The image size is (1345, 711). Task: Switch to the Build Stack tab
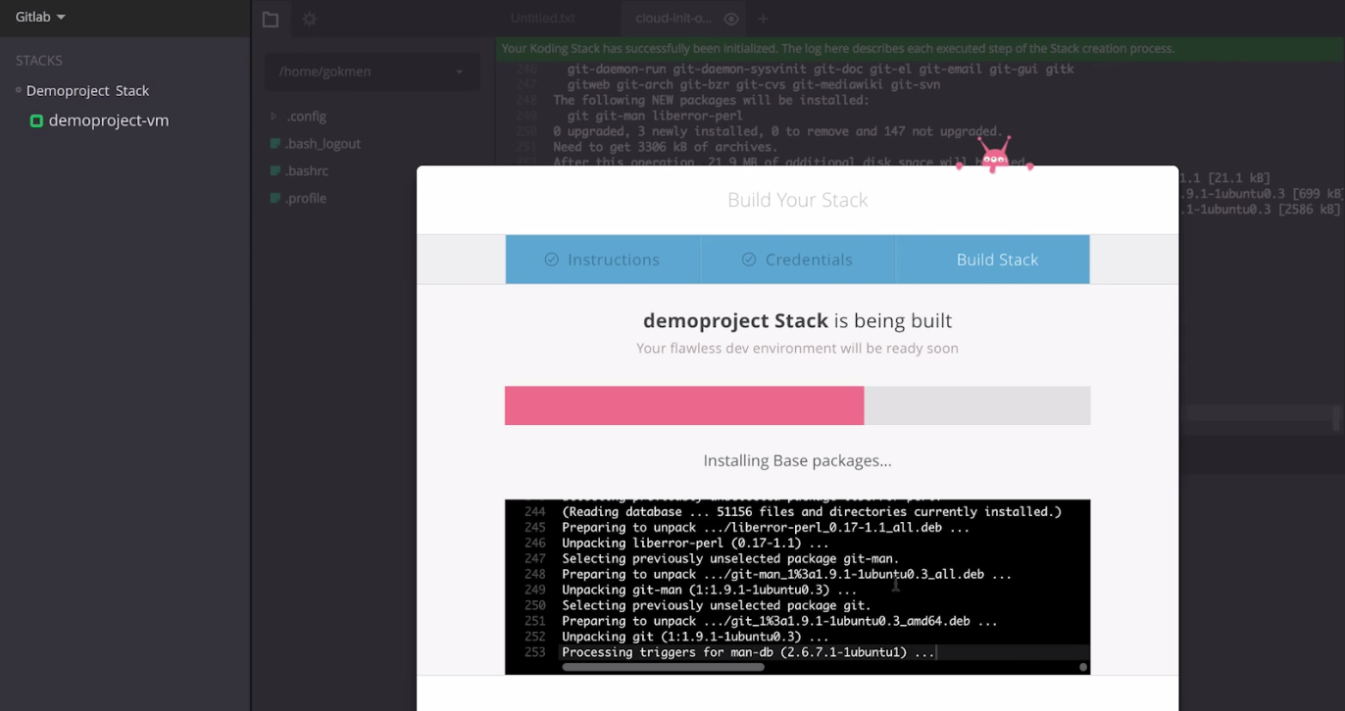tap(996, 260)
